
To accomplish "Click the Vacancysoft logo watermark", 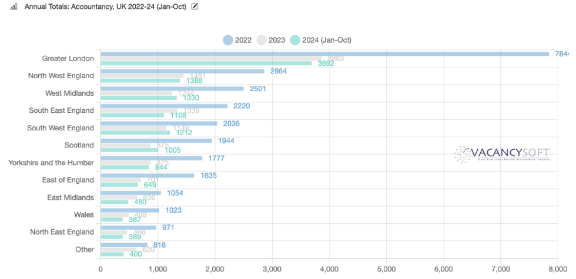I will tap(501, 154).
